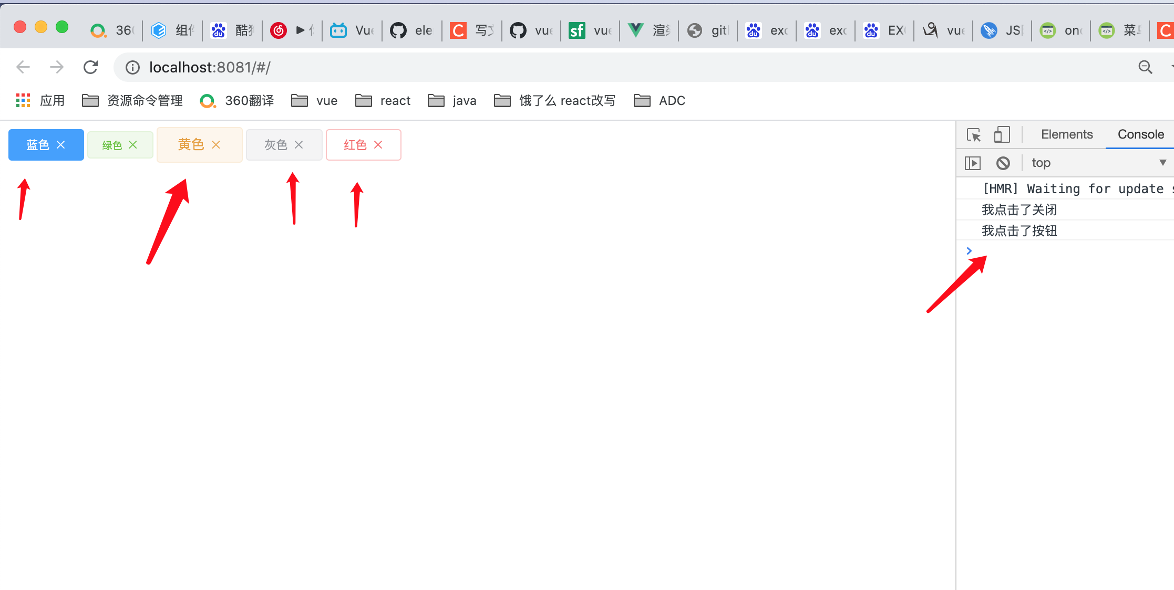Open the 360翻译 bookmark
The width and height of the screenshot is (1174, 590).
coord(237,100)
